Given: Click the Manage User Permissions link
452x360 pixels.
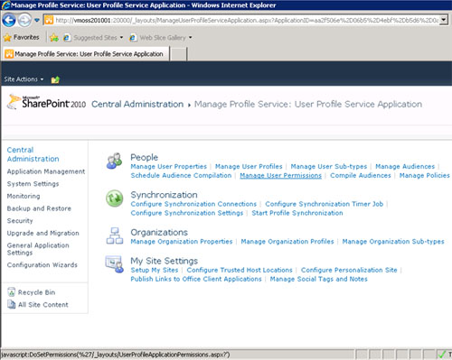Looking at the screenshot, I should pyautogui.click(x=280, y=175).
